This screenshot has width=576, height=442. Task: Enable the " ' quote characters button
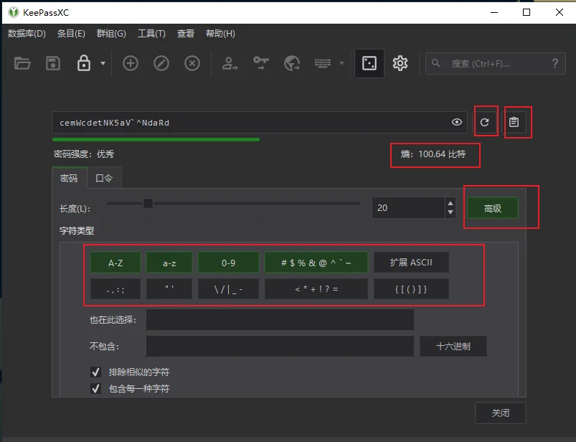(x=169, y=289)
